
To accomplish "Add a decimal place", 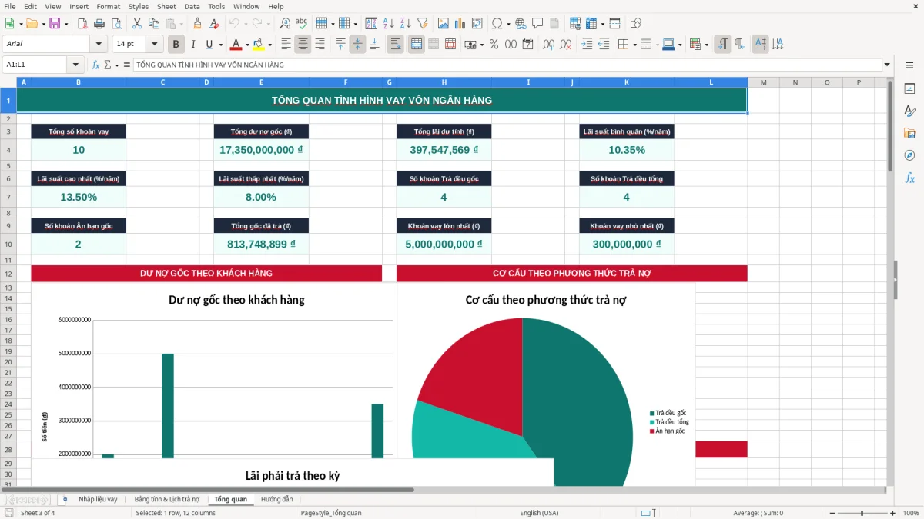I will [x=549, y=45].
